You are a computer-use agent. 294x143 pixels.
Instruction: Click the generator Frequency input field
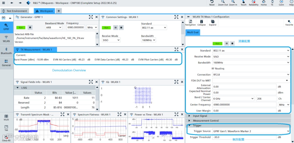76,27
